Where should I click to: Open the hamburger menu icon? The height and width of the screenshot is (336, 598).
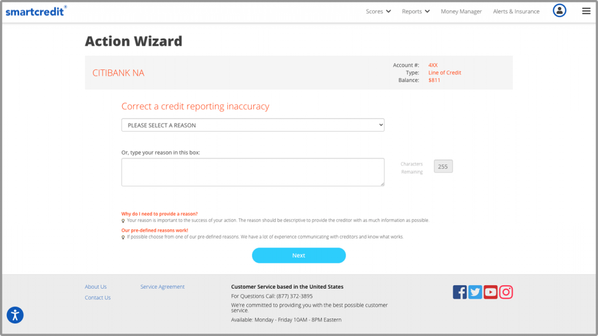click(x=586, y=10)
